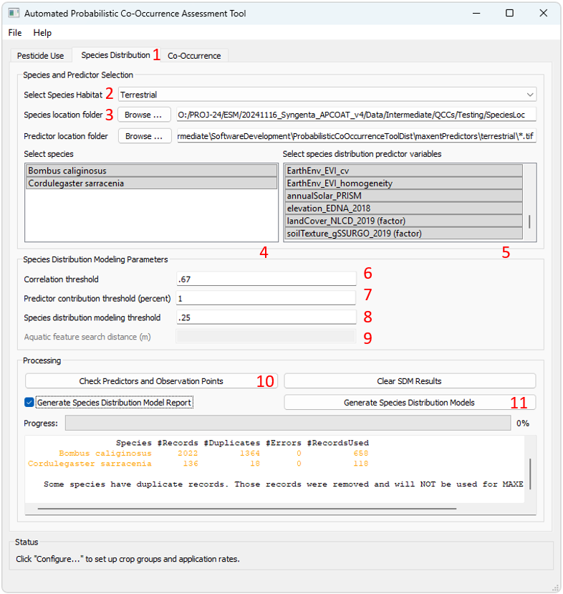The image size is (563, 594).
Task: Click Generate Species Distribution Models button
Action: click(x=409, y=403)
